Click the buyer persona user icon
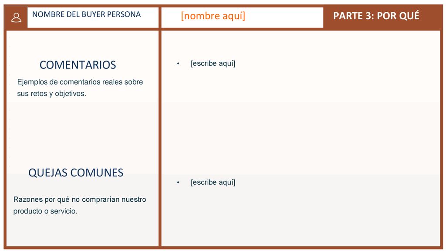The width and height of the screenshot is (446, 251). (16, 17)
